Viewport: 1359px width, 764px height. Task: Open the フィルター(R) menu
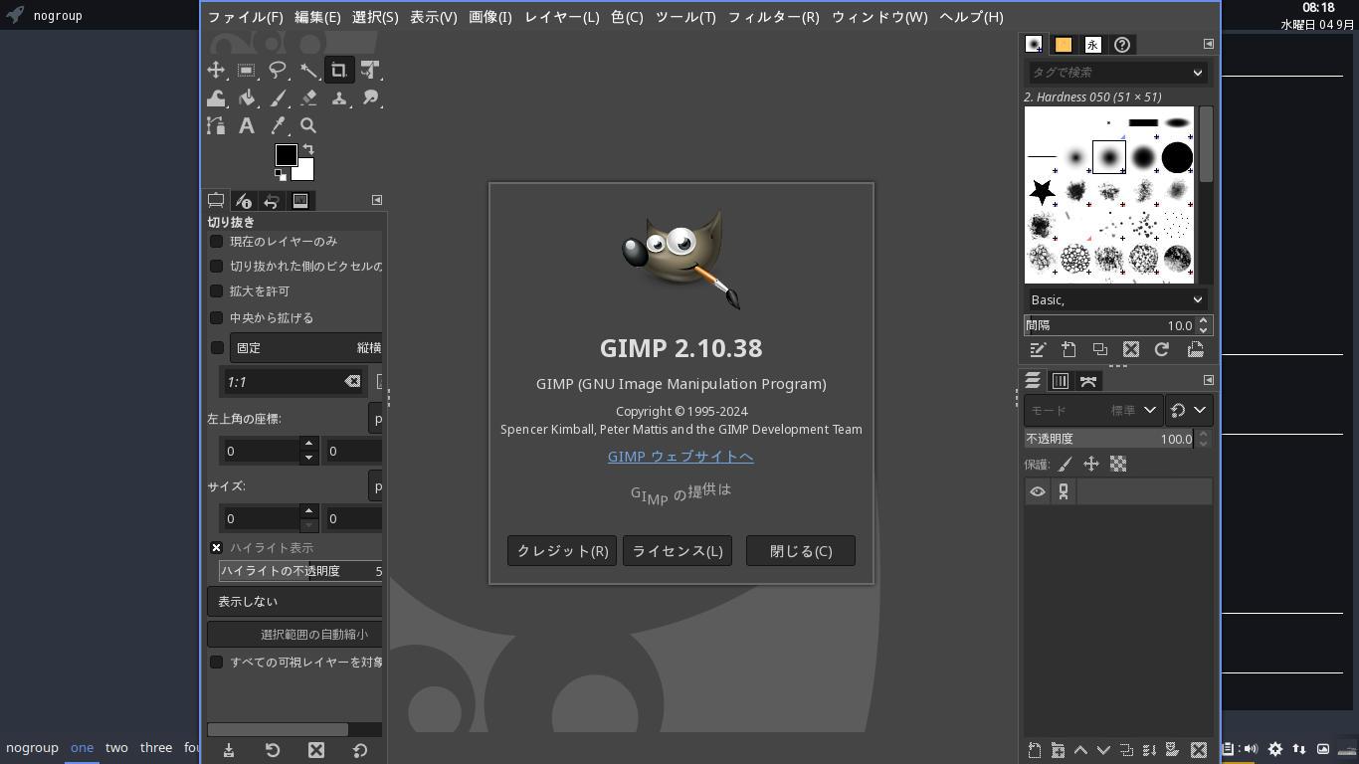(773, 17)
